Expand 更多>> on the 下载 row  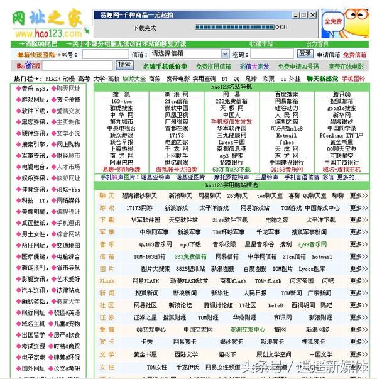[359, 220]
